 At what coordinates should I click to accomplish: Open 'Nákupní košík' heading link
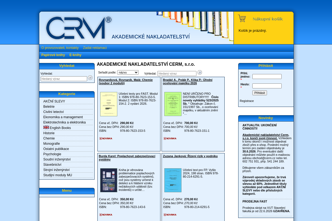point(268,19)
